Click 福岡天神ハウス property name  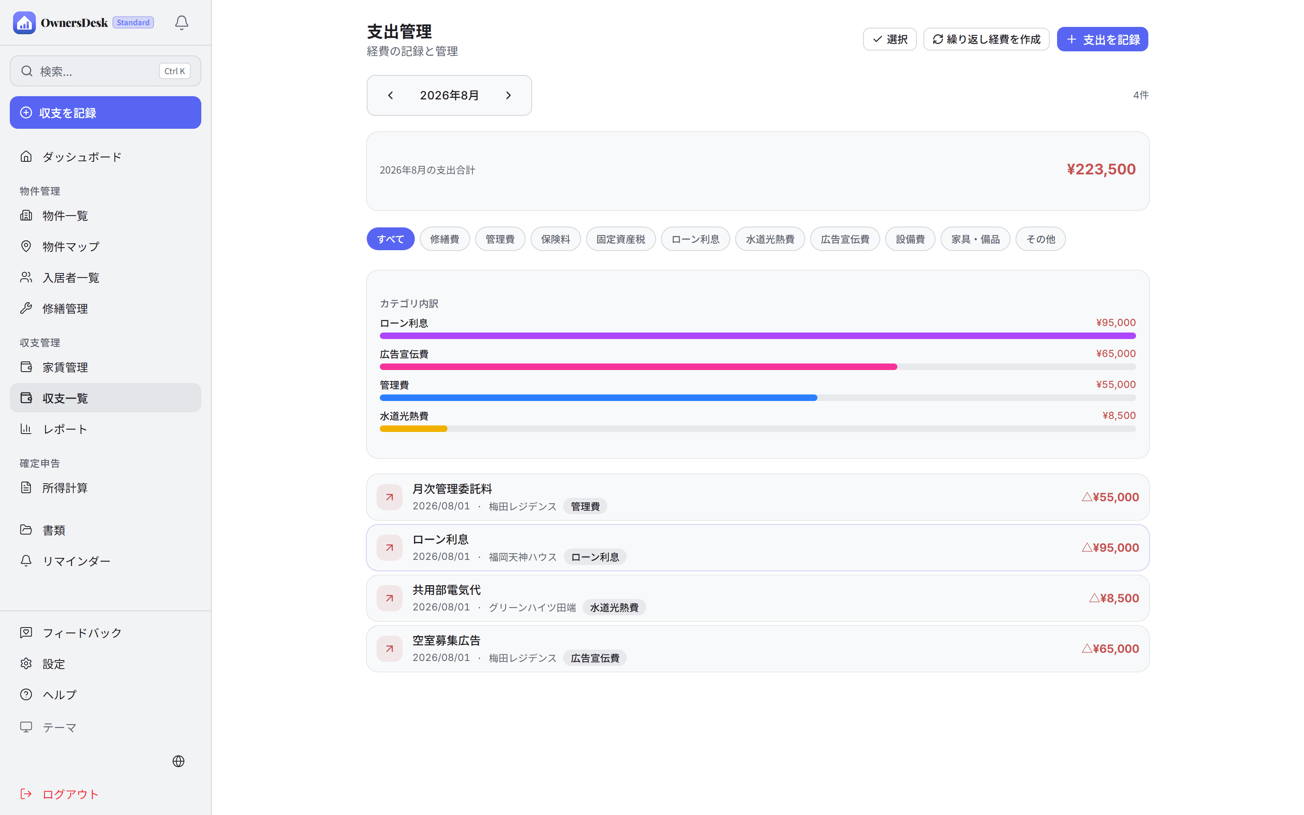(x=523, y=557)
